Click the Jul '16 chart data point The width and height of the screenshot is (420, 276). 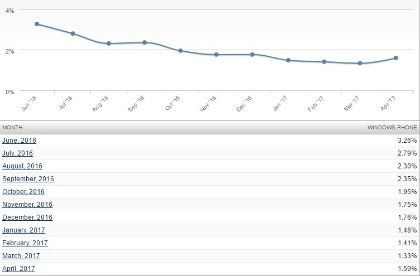73,33
